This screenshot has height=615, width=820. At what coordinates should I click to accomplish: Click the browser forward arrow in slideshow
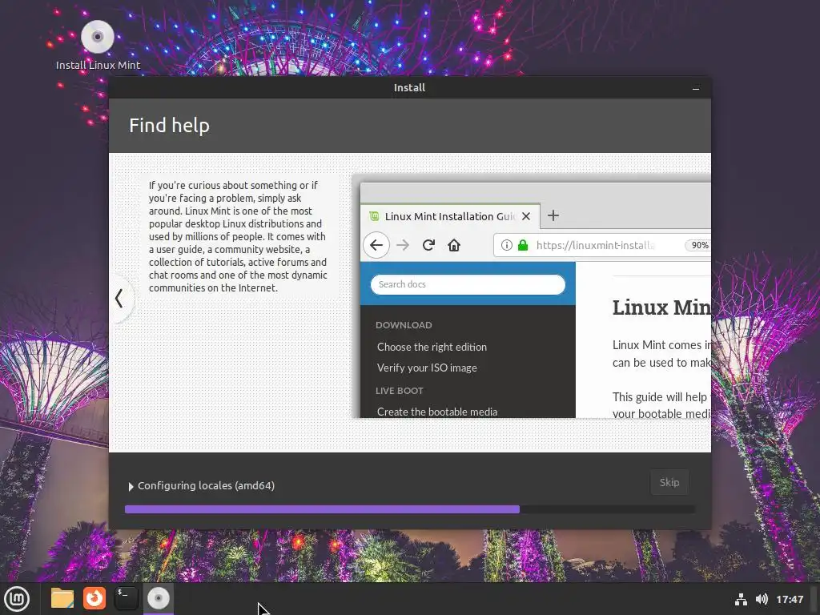tap(403, 245)
